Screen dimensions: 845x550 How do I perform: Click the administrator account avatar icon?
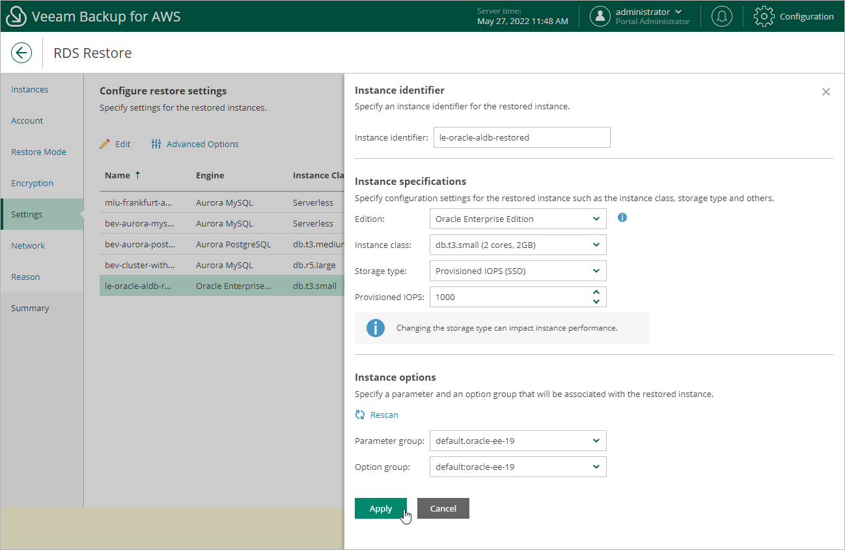click(x=600, y=16)
